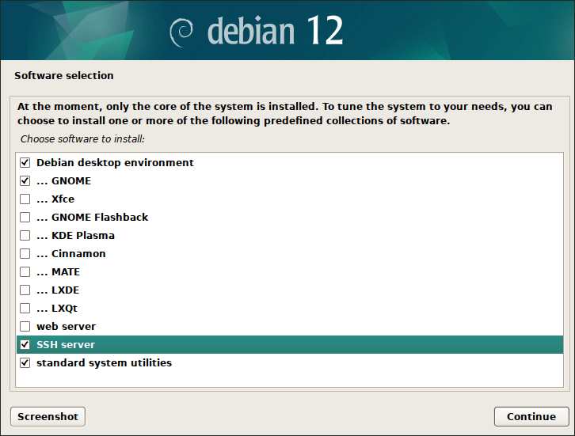Viewport: 575px width, 436px height.
Task: Click the '... KDE Plasma' label
Action: tap(75, 236)
